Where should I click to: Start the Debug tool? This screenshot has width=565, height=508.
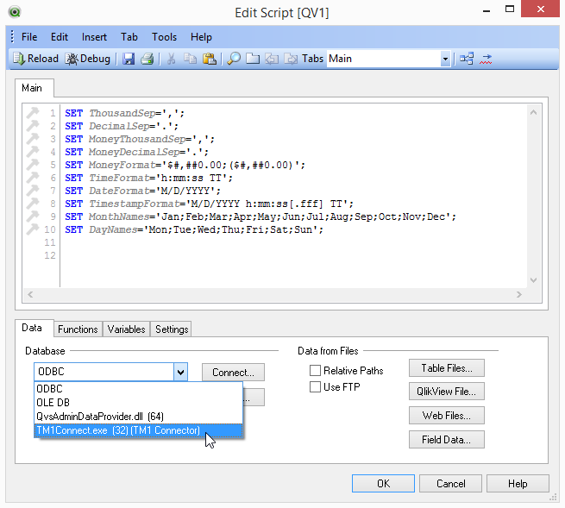[x=88, y=59]
